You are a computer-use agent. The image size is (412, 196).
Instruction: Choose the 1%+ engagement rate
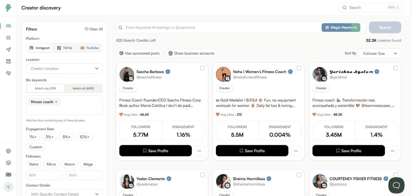click(x=33, y=137)
